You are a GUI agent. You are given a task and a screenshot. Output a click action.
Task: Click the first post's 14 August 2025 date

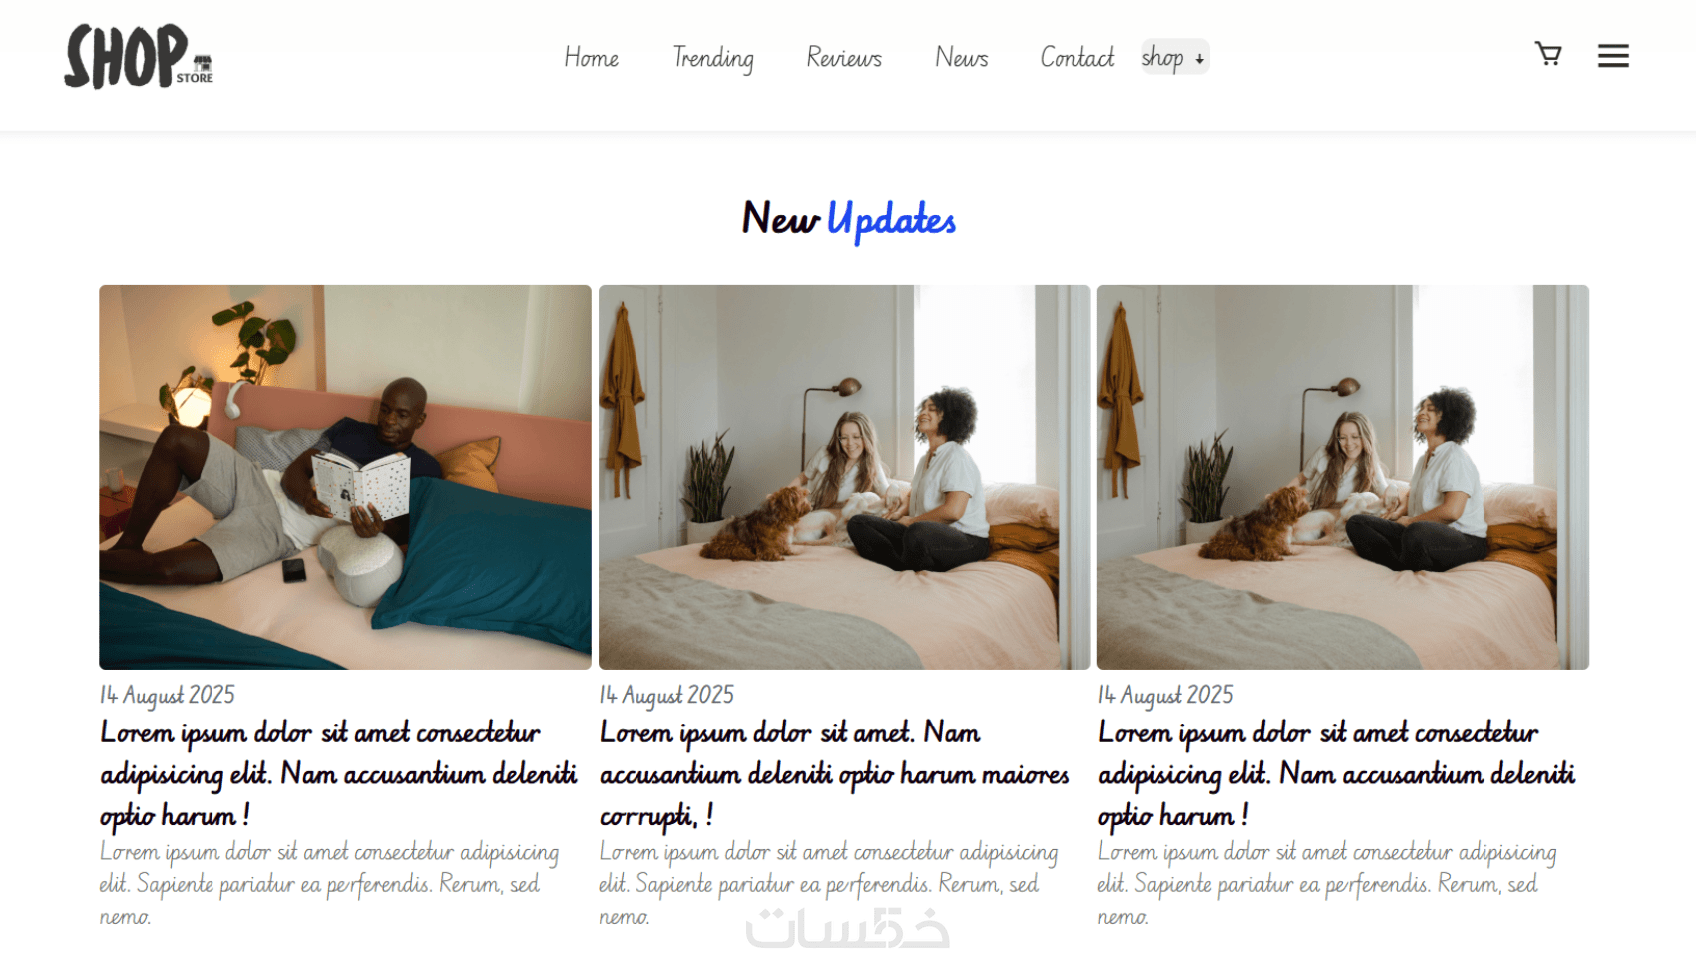[168, 695]
